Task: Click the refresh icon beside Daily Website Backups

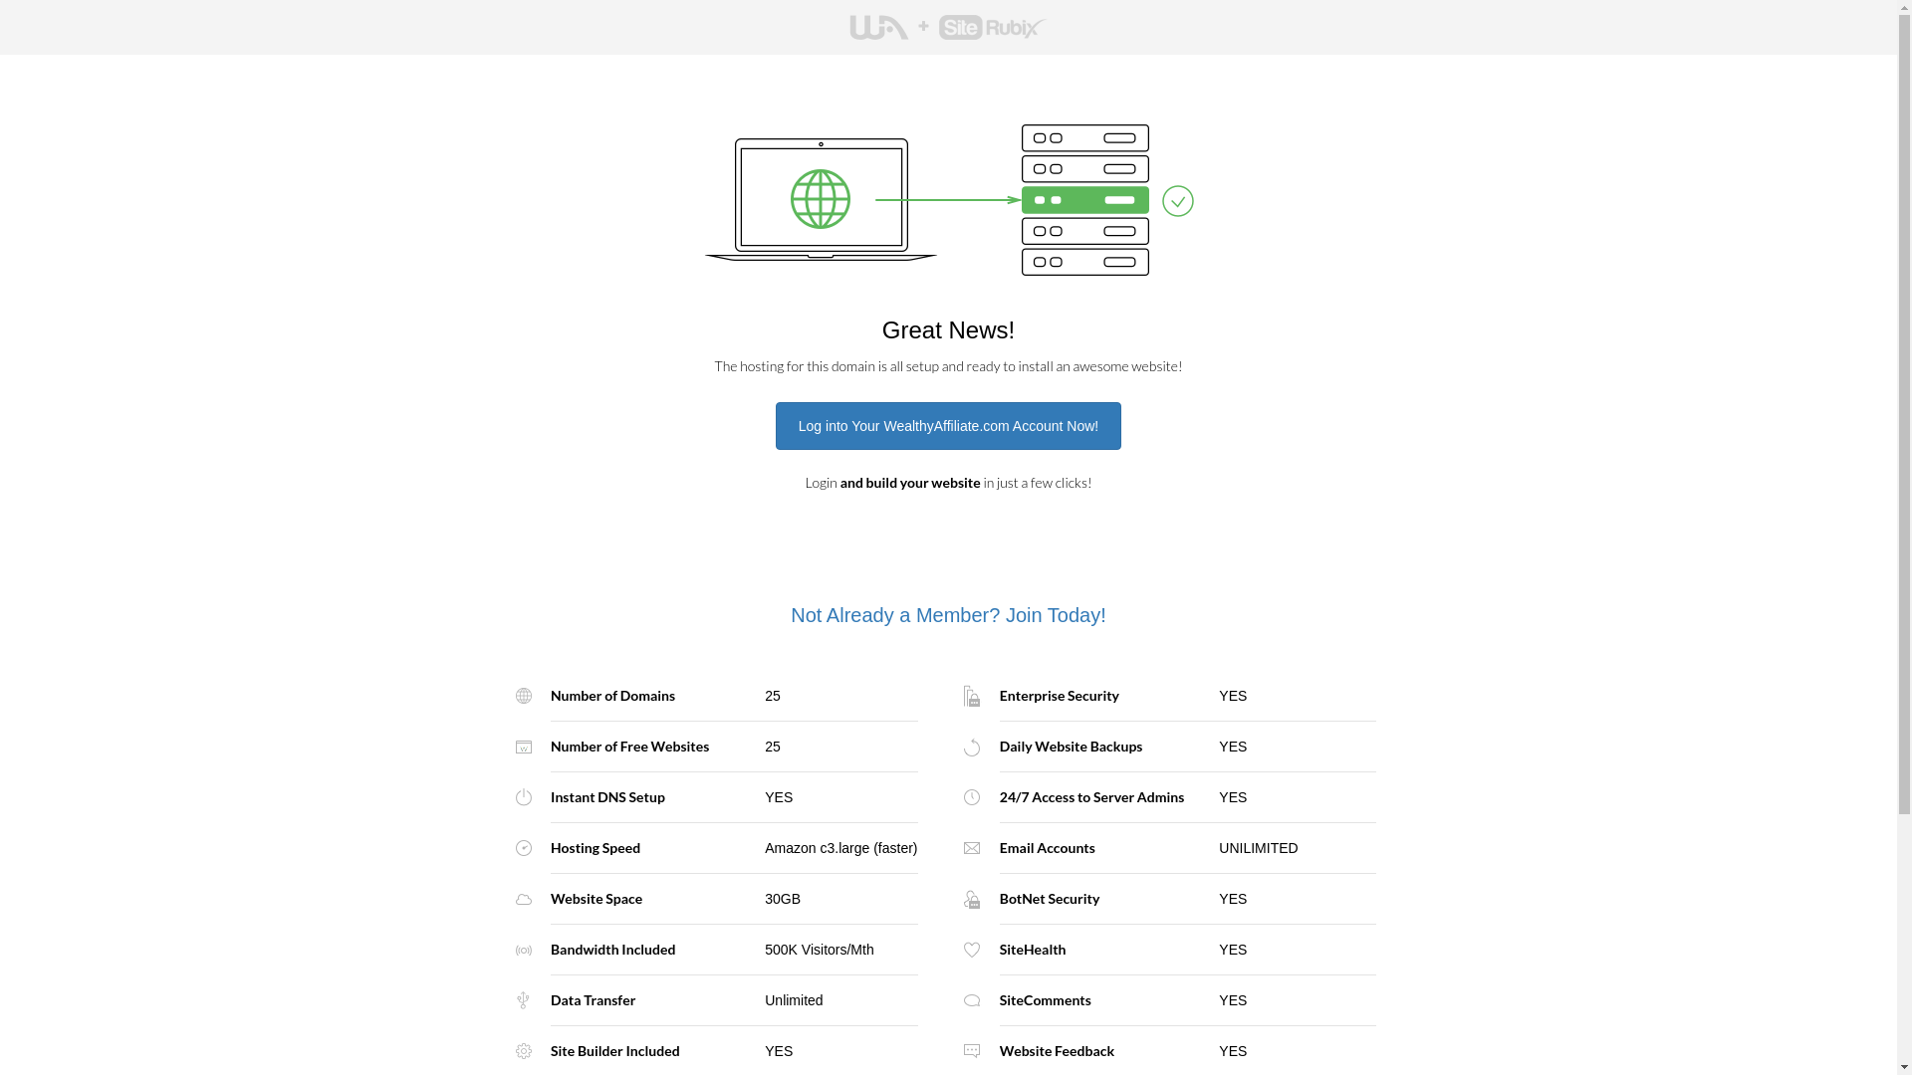Action: 972,748
